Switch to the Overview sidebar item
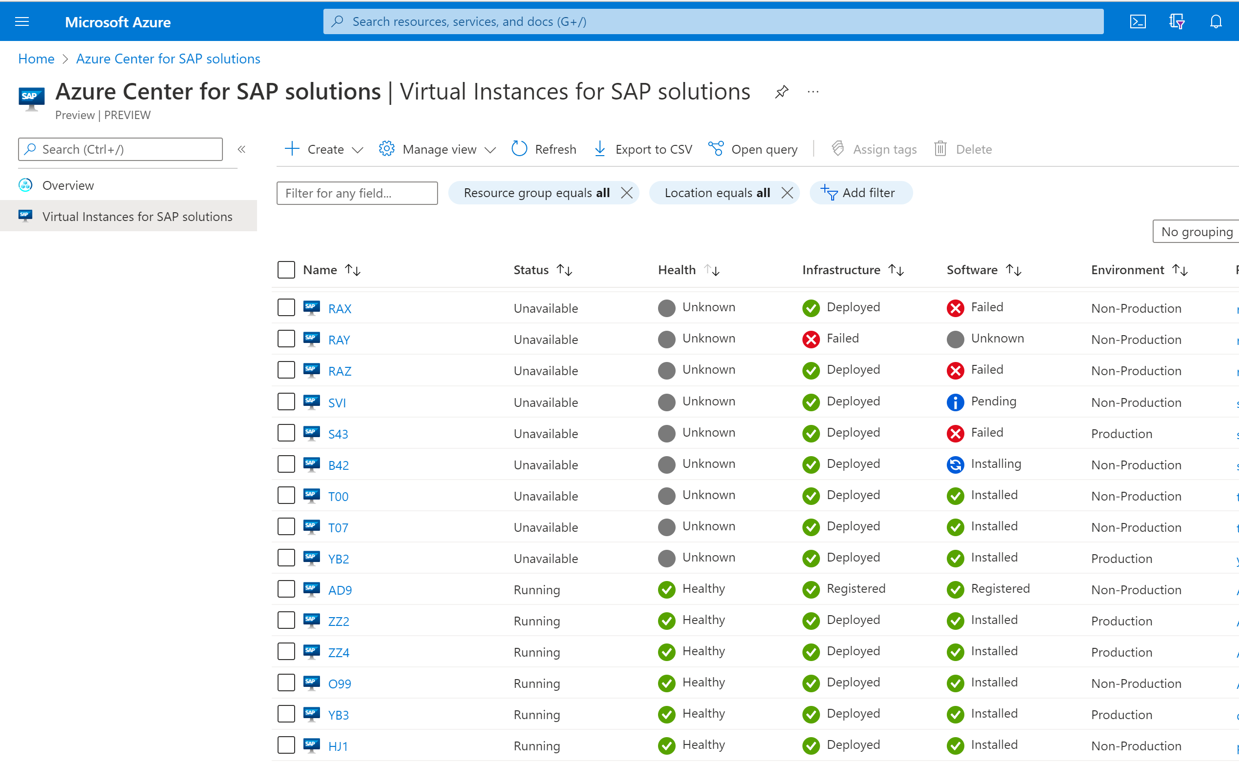The image size is (1239, 763). point(68,185)
